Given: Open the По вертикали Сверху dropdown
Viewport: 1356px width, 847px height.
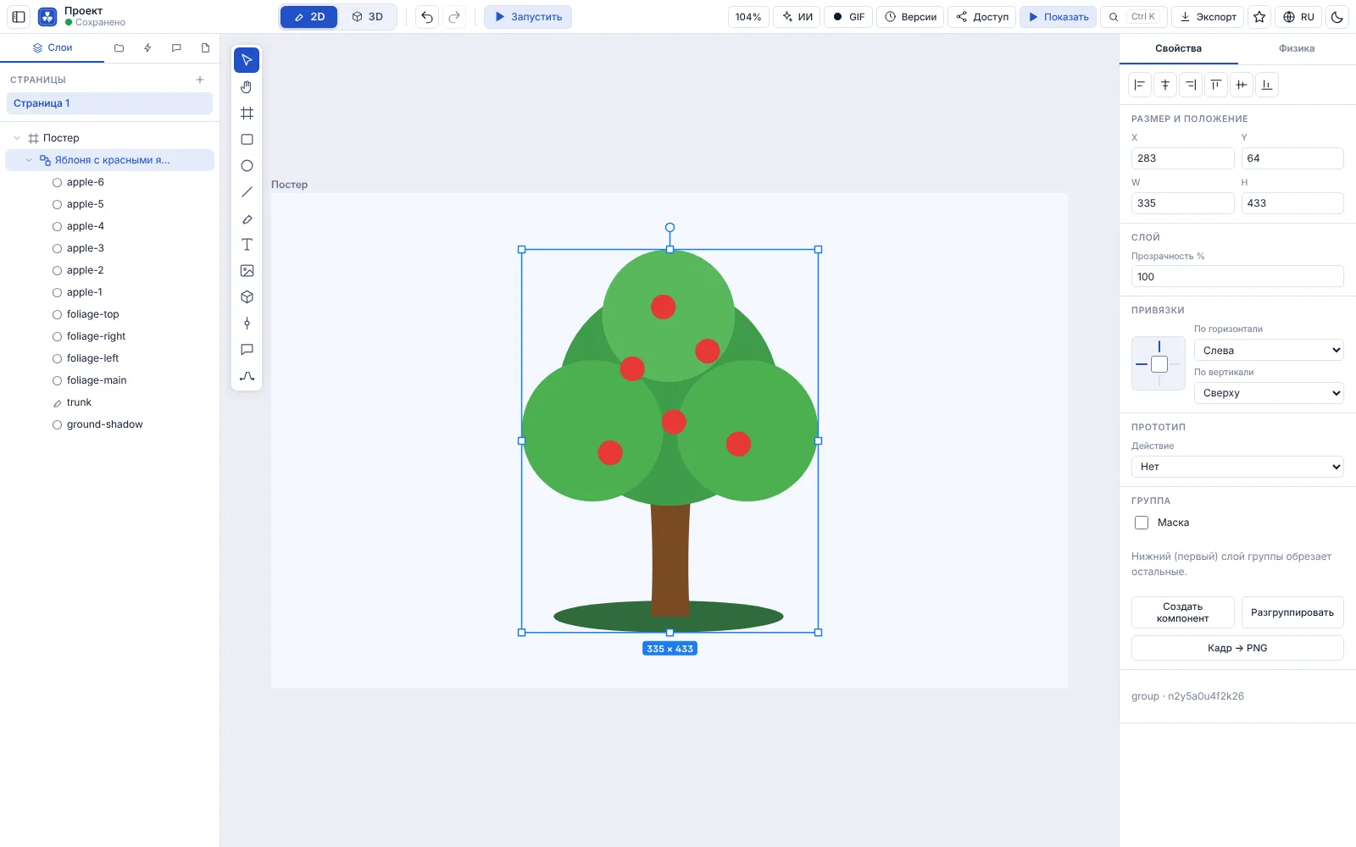Looking at the screenshot, I should click(x=1269, y=393).
